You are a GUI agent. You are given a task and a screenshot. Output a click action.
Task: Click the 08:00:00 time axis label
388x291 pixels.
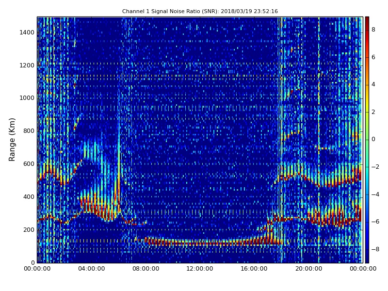[x=146, y=269]
